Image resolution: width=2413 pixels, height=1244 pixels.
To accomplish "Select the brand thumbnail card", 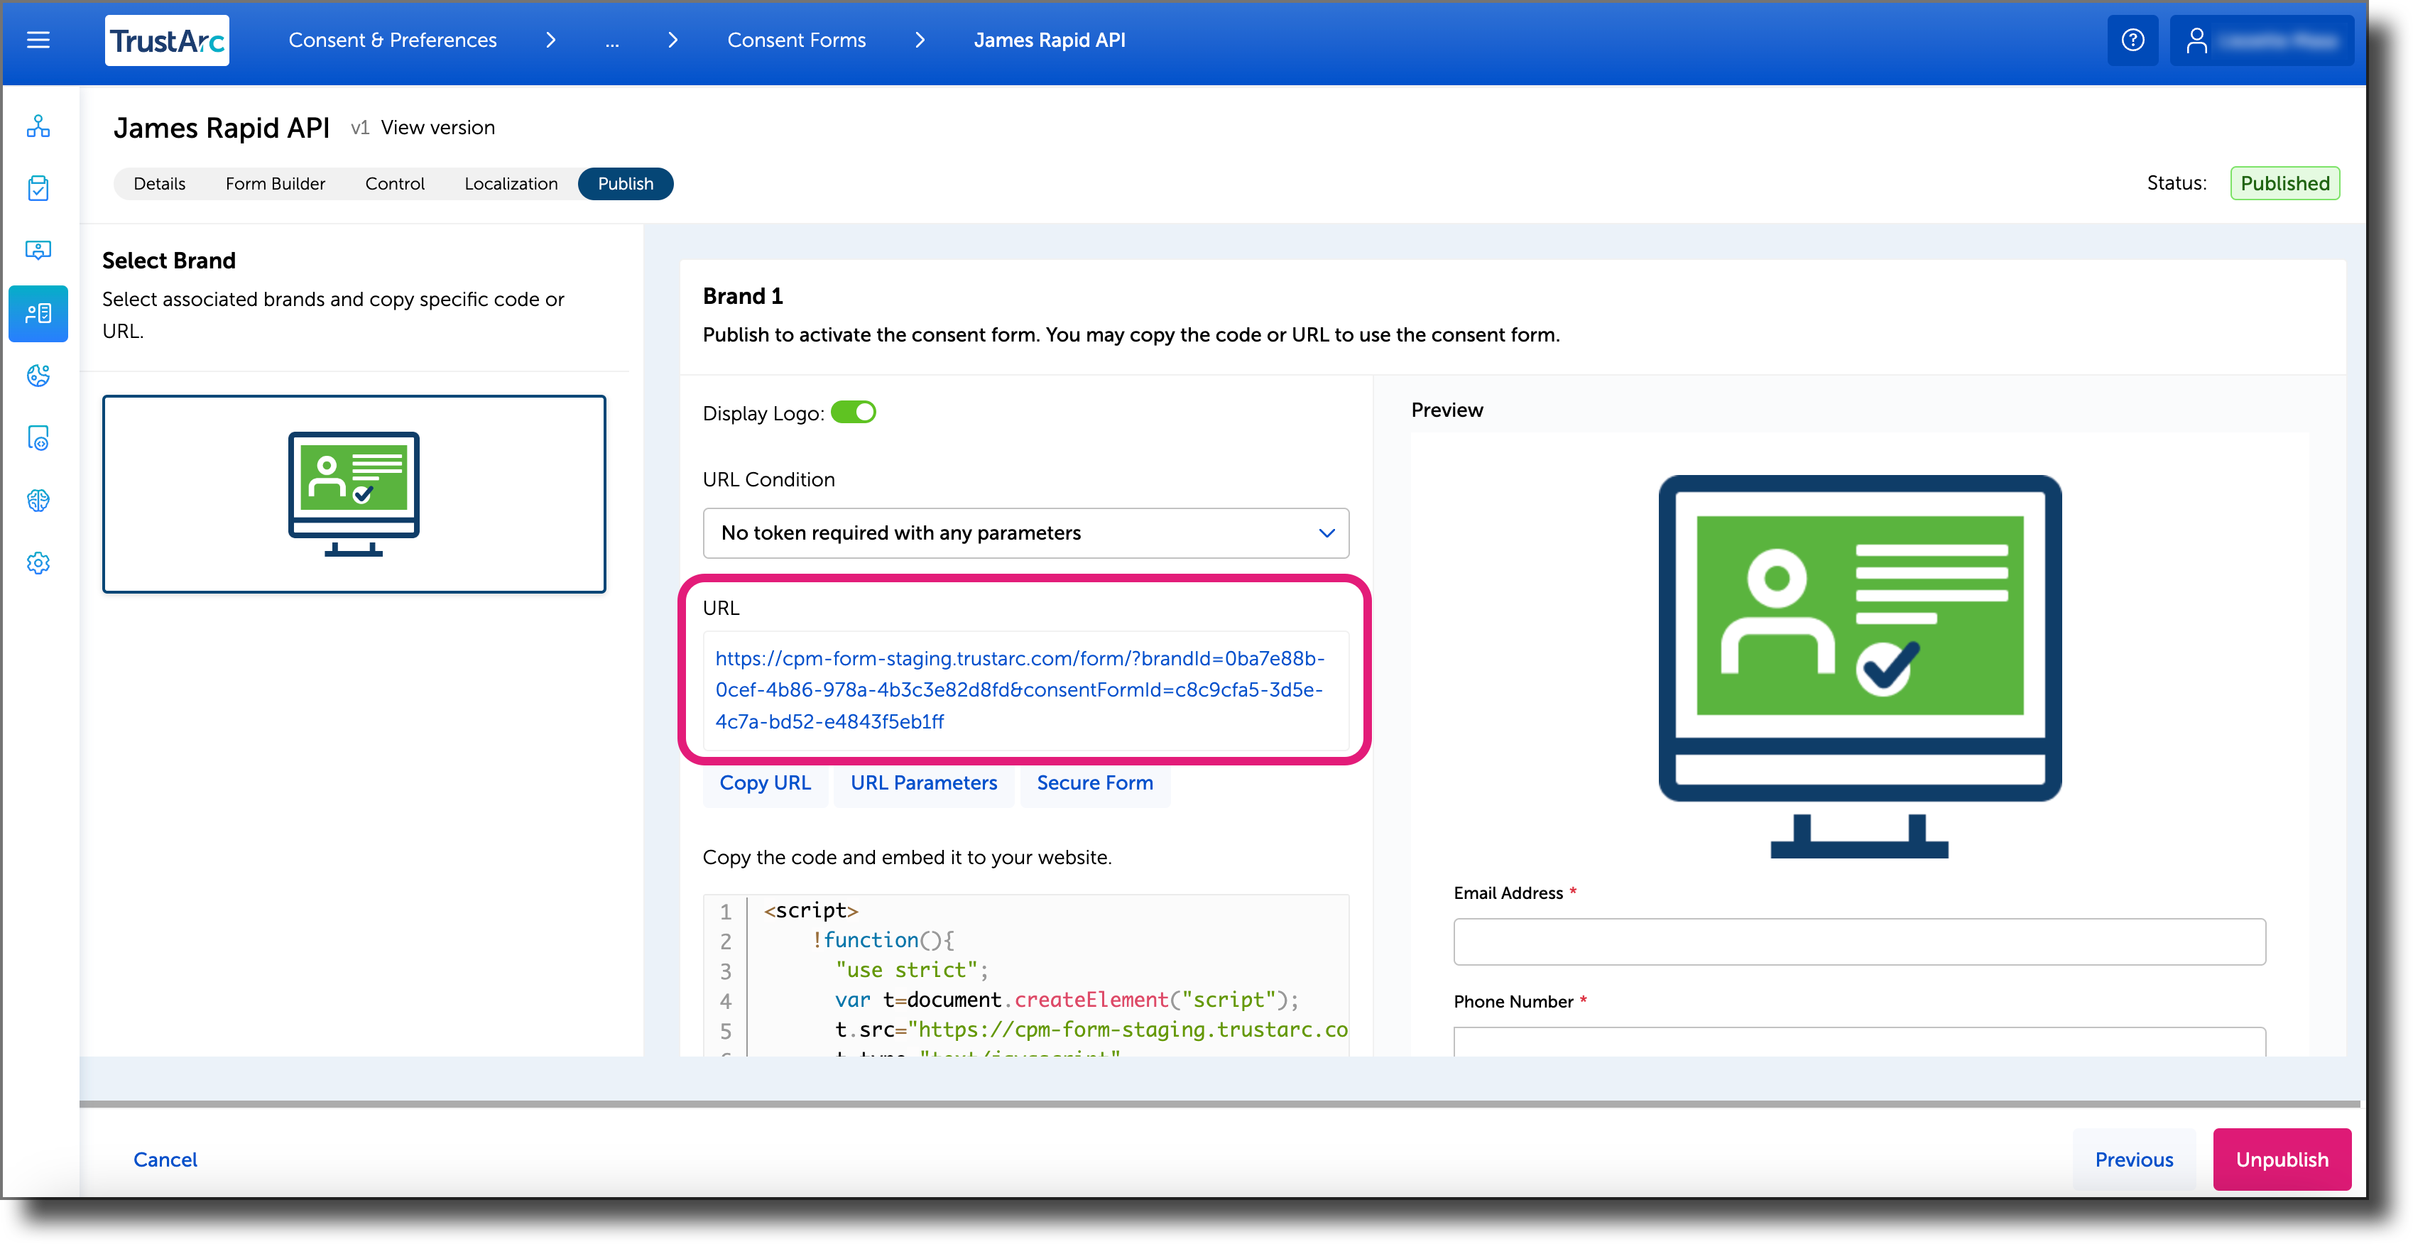I will pyautogui.click(x=354, y=493).
